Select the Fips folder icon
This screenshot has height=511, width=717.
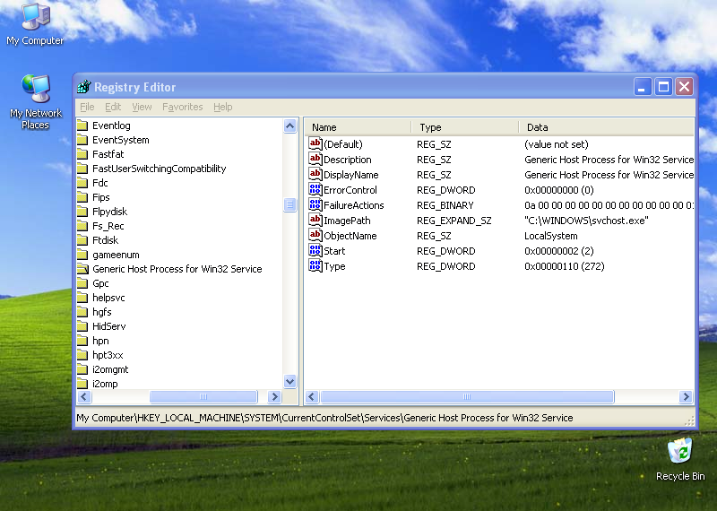pyautogui.click(x=82, y=197)
